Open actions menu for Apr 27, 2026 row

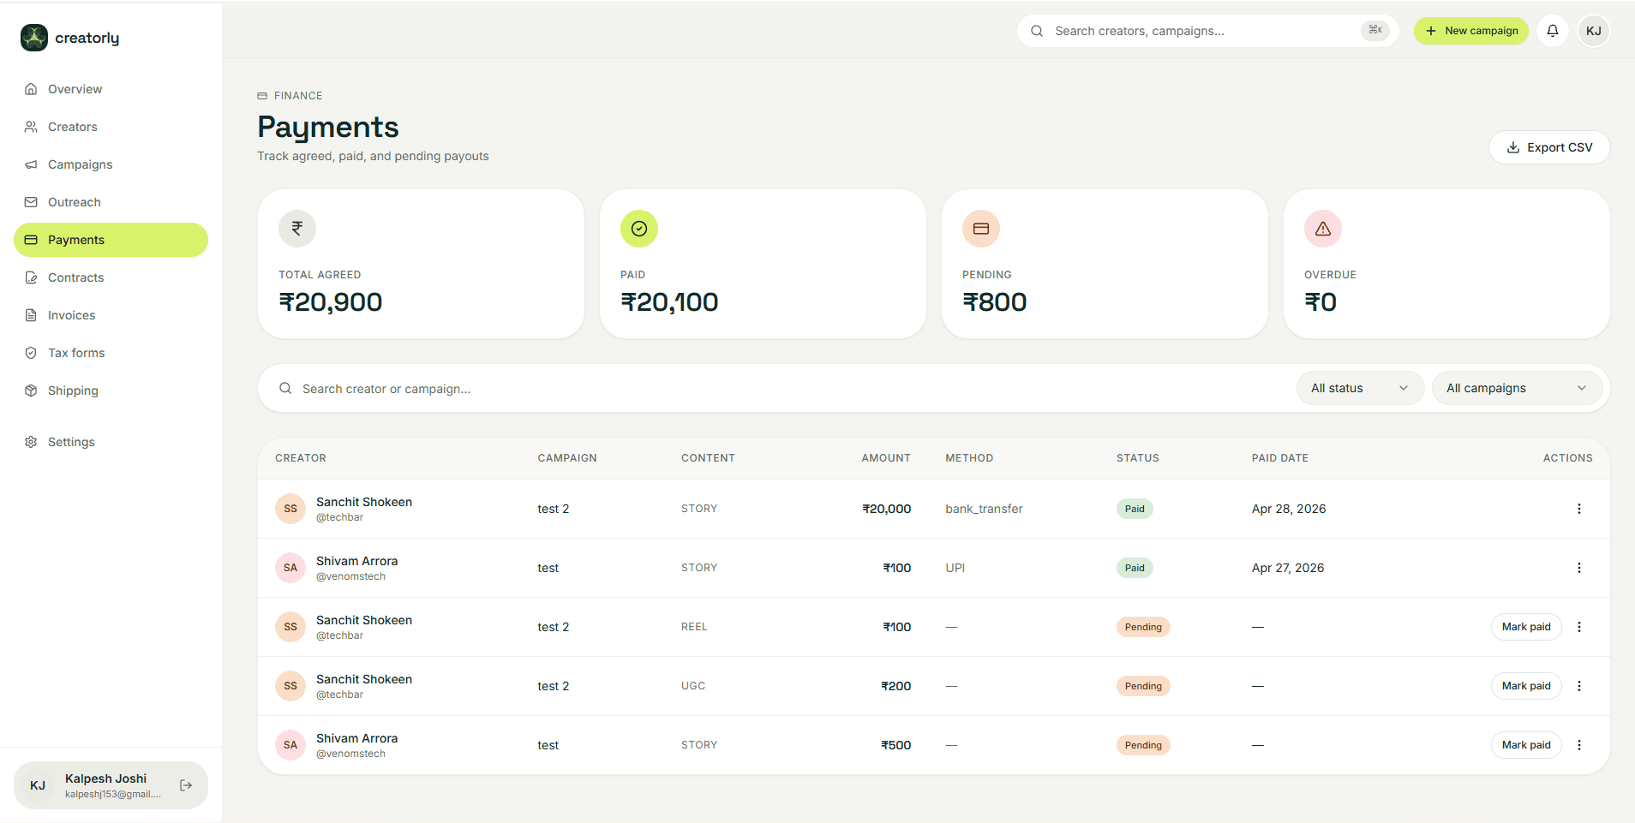pyautogui.click(x=1579, y=568)
